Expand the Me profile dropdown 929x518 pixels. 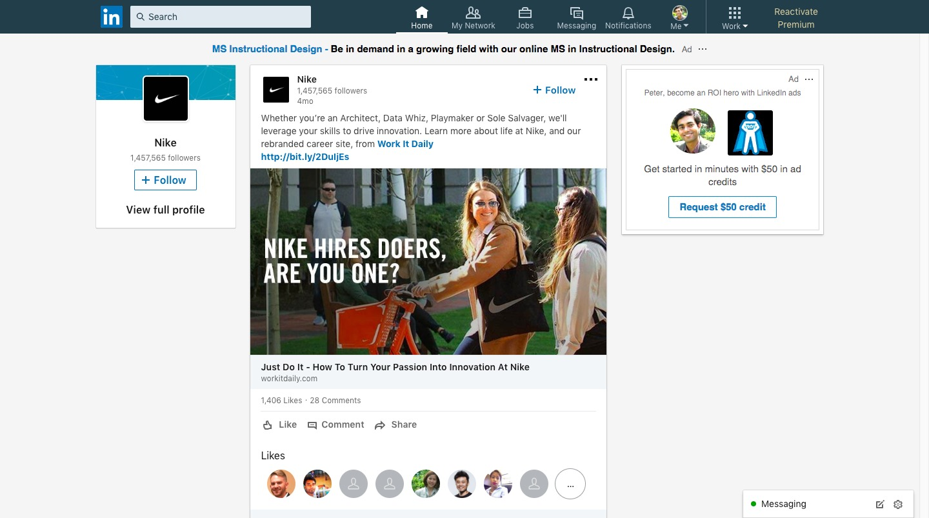point(680,17)
